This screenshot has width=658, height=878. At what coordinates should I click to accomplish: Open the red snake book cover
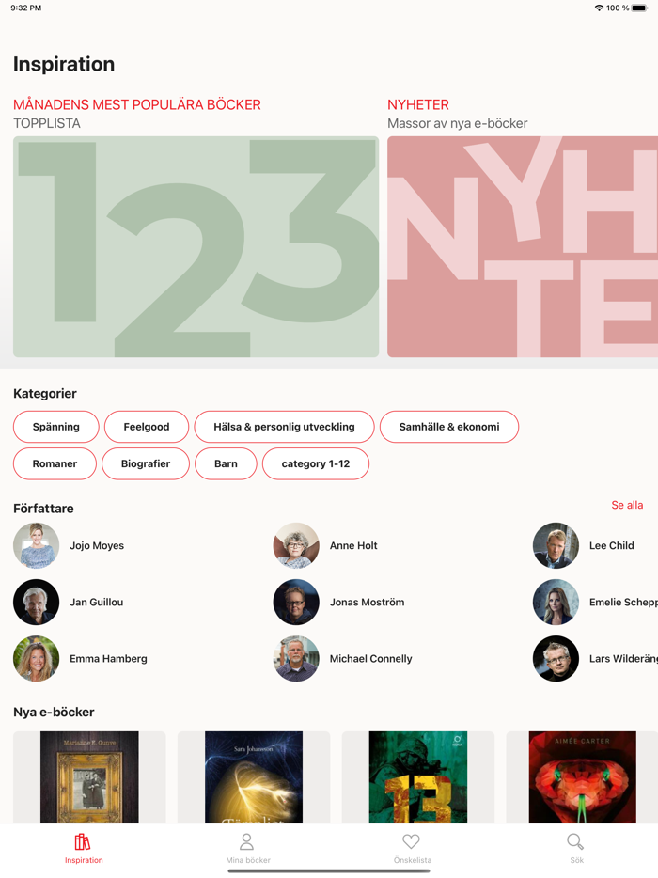[583, 777]
